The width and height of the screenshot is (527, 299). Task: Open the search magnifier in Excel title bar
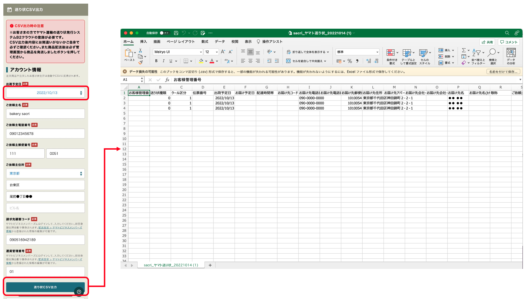[x=507, y=33]
